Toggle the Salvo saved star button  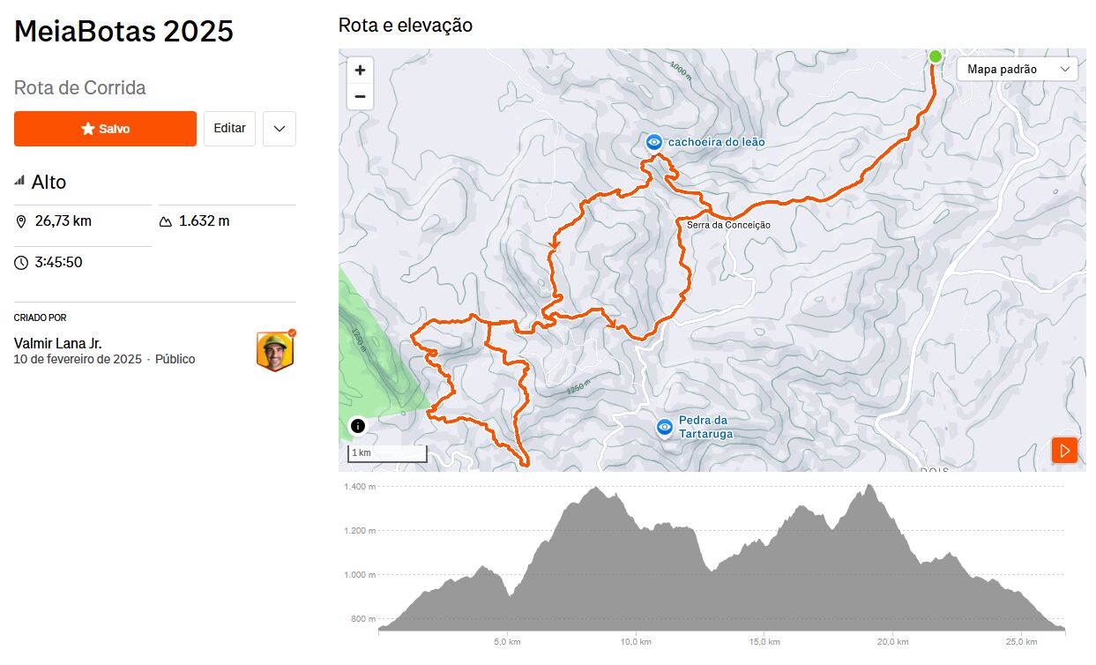click(x=105, y=129)
